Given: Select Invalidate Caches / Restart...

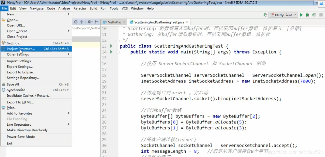Looking at the screenshot, I should [x=36, y=95].
